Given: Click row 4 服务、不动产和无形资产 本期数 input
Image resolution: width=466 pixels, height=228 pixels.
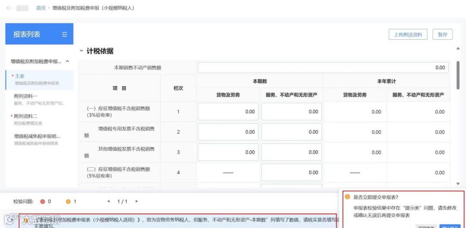Looking at the screenshot, I should point(291,172).
